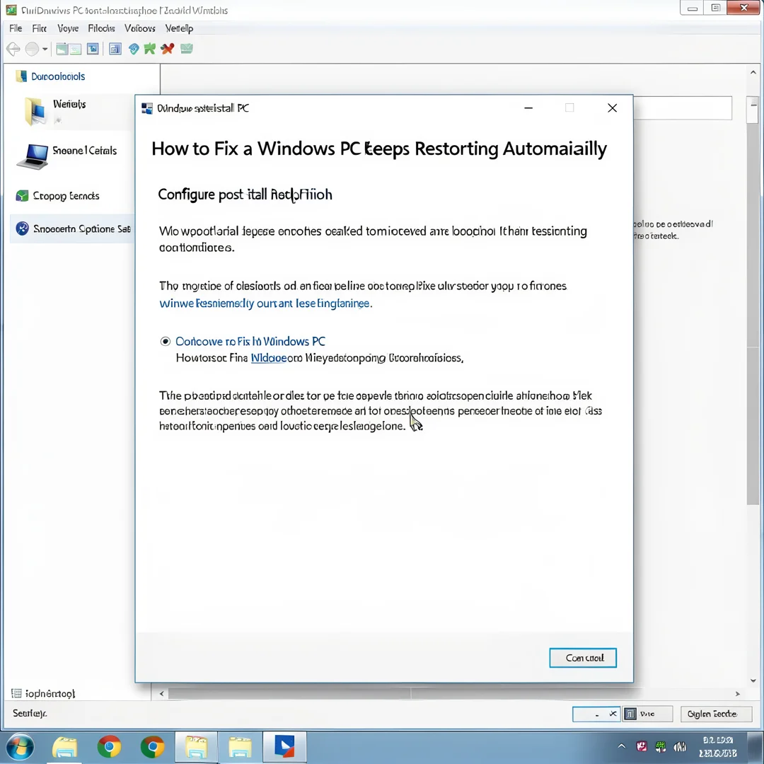
Task: Show hidden tray icons chevron
Action: coord(622,746)
